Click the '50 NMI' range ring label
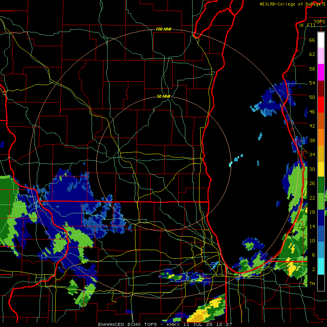The height and width of the screenshot is (327, 327). click(x=163, y=96)
